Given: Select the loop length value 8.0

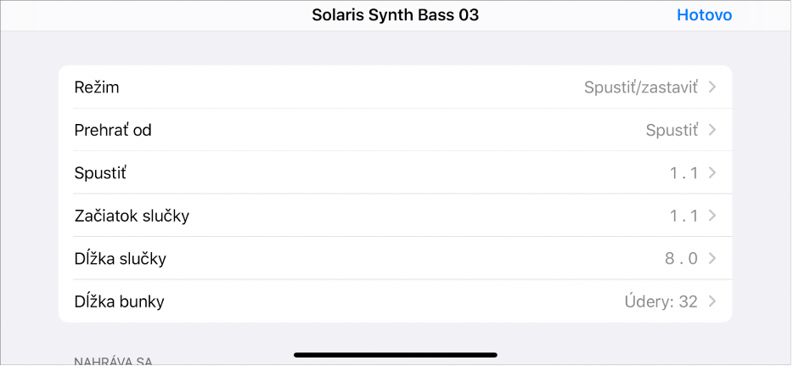Looking at the screenshot, I should click(x=681, y=258).
